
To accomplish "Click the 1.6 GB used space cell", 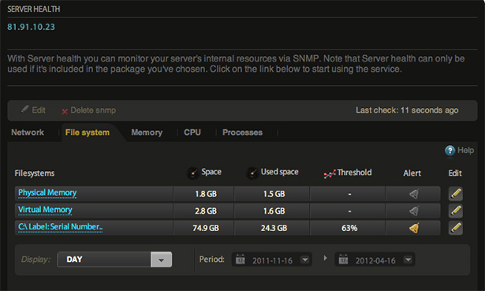I will coord(272,211).
